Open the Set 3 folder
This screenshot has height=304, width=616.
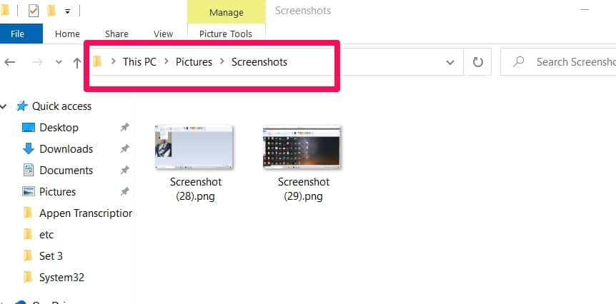point(51,256)
